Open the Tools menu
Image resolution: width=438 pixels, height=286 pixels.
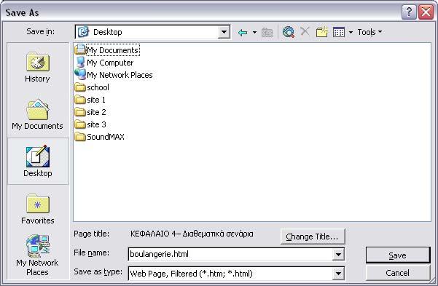click(x=369, y=32)
